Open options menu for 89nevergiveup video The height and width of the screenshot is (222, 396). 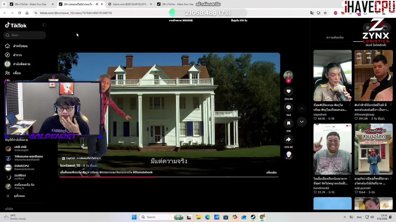point(391,105)
